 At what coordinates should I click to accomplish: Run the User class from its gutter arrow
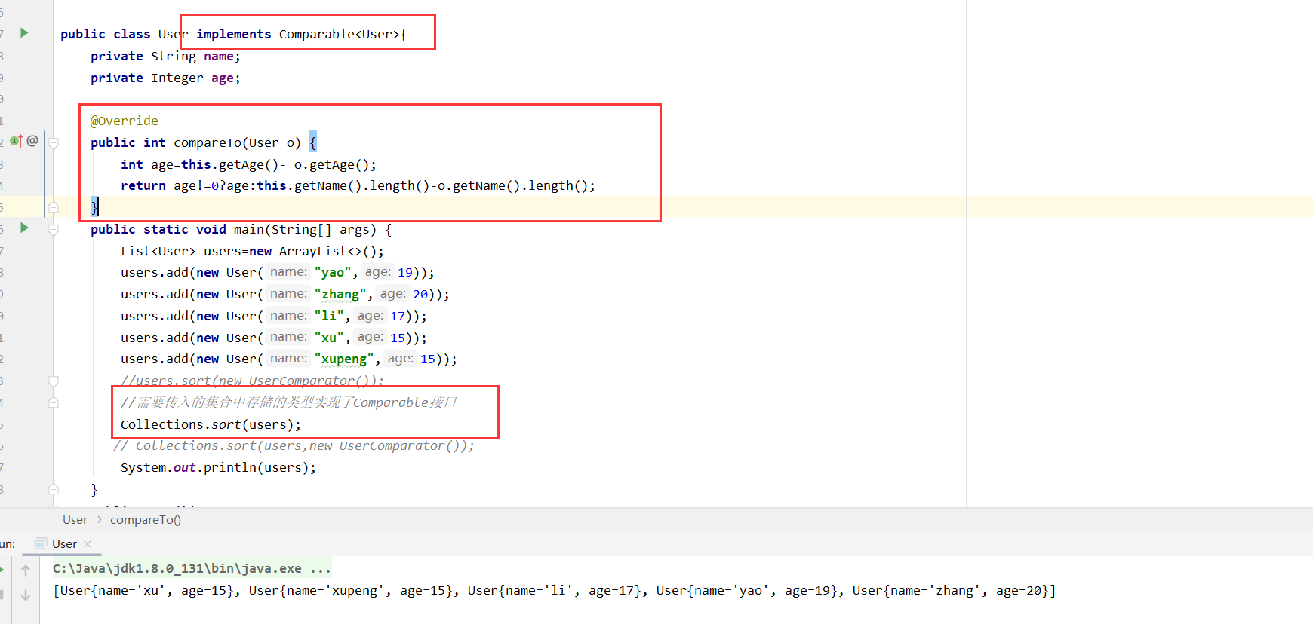point(24,33)
